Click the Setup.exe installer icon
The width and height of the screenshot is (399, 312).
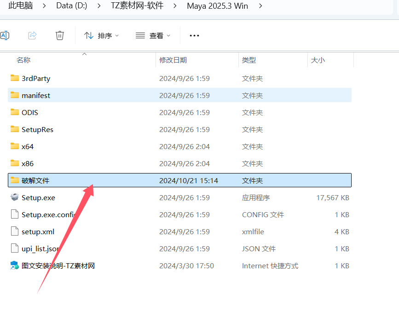pos(15,197)
